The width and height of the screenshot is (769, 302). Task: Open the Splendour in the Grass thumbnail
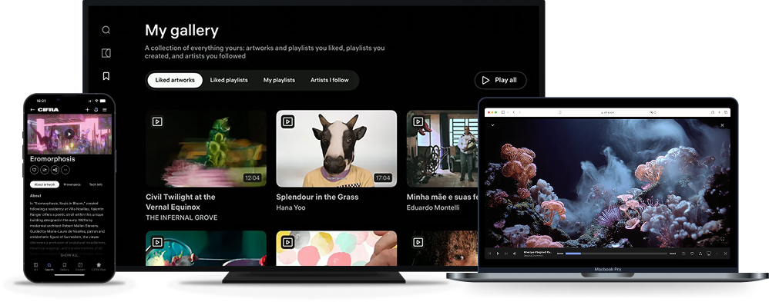pos(337,148)
